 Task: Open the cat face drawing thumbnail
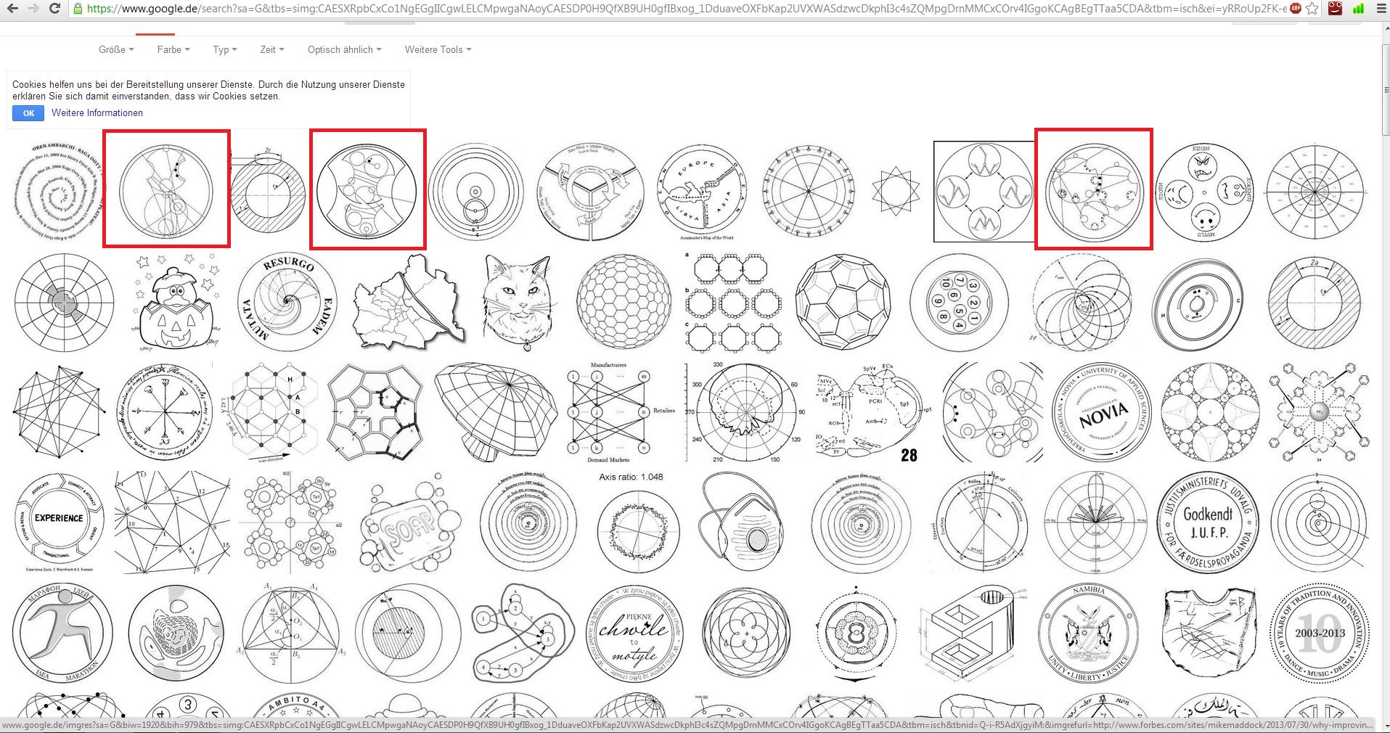click(521, 302)
